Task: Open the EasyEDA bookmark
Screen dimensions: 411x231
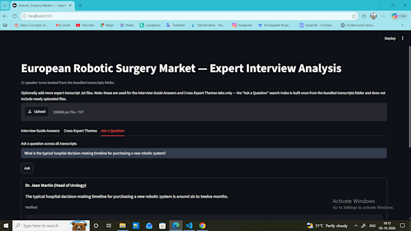Action: coord(317,25)
